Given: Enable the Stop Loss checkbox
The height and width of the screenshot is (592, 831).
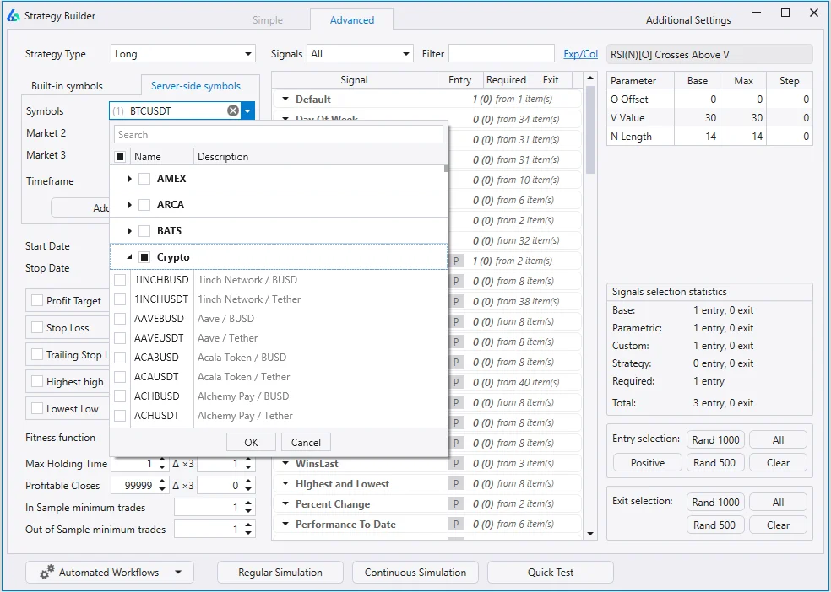Looking at the screenshot, I should point(37,327).
